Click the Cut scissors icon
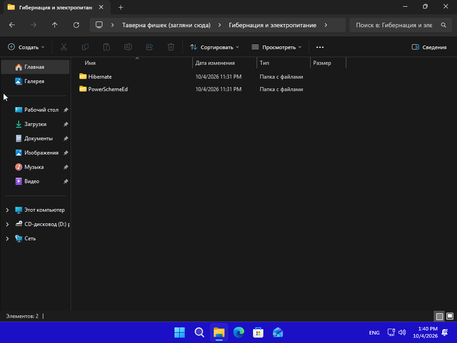Screen dimensions: 457x343 pyautogui.click(x=64, y=47)
